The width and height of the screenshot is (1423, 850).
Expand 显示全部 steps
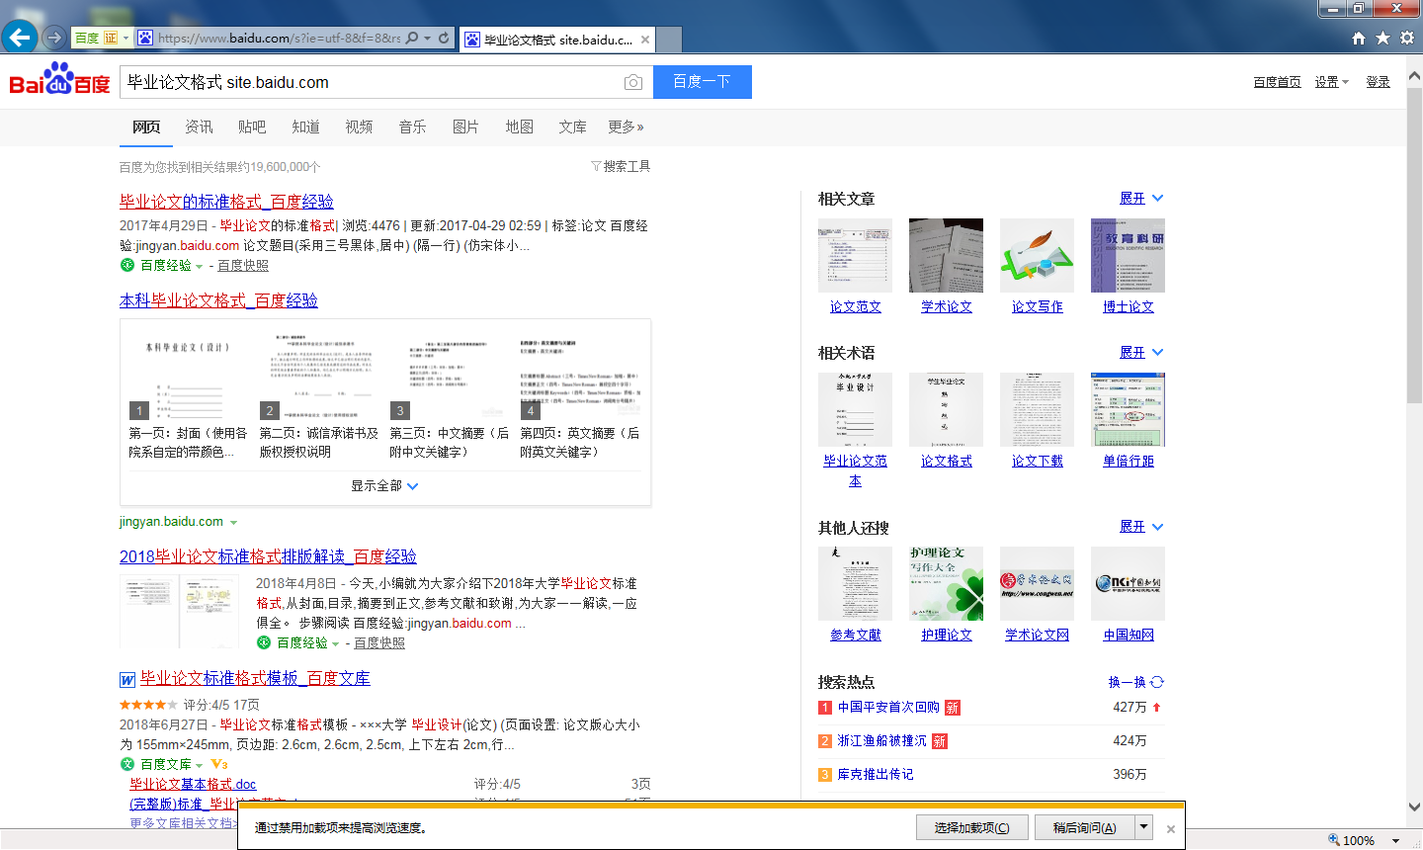pos(384,485)
